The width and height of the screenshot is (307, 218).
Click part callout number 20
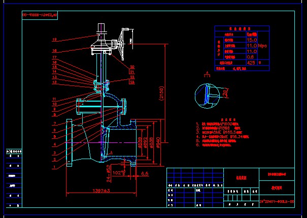(132, 67)
